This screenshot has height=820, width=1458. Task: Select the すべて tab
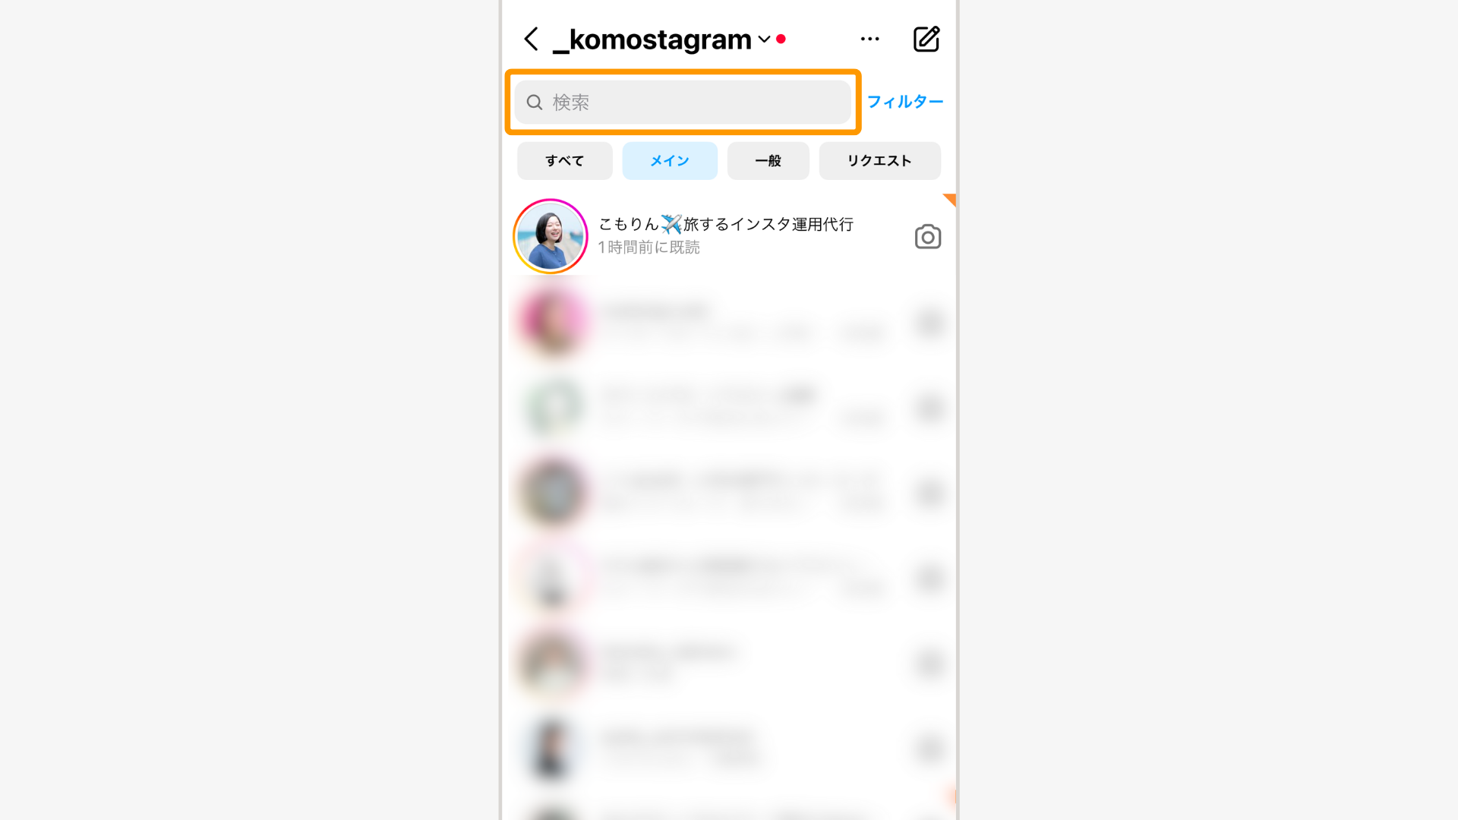pos(565,161)
